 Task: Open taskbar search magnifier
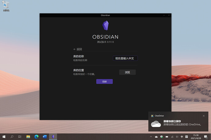click(x=12, y=137)
